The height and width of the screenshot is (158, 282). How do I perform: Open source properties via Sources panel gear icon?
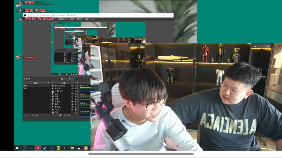coord(60,115)
